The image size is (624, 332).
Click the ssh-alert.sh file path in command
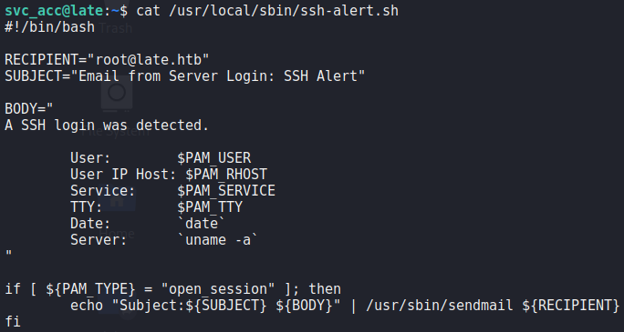click(x=284, y=11)
